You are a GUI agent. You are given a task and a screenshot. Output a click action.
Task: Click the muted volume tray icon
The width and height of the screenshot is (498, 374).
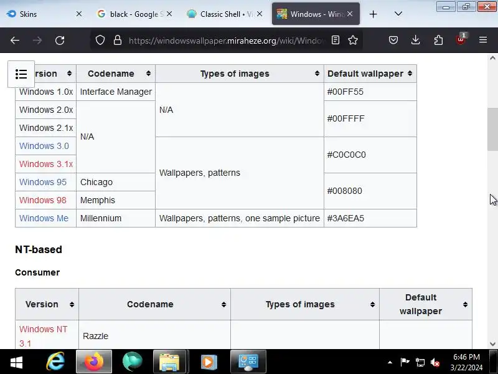[435, 362]
